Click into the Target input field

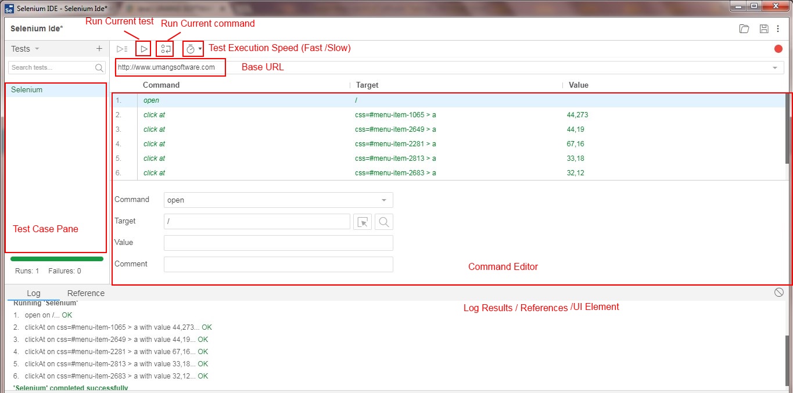point(257,222)
